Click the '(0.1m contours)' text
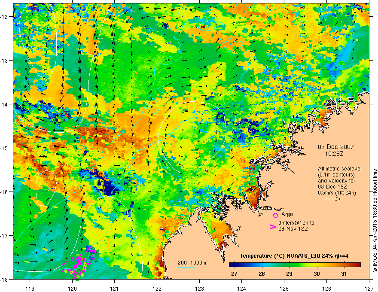This screenshot has width=378, height=292. (336, 175)
